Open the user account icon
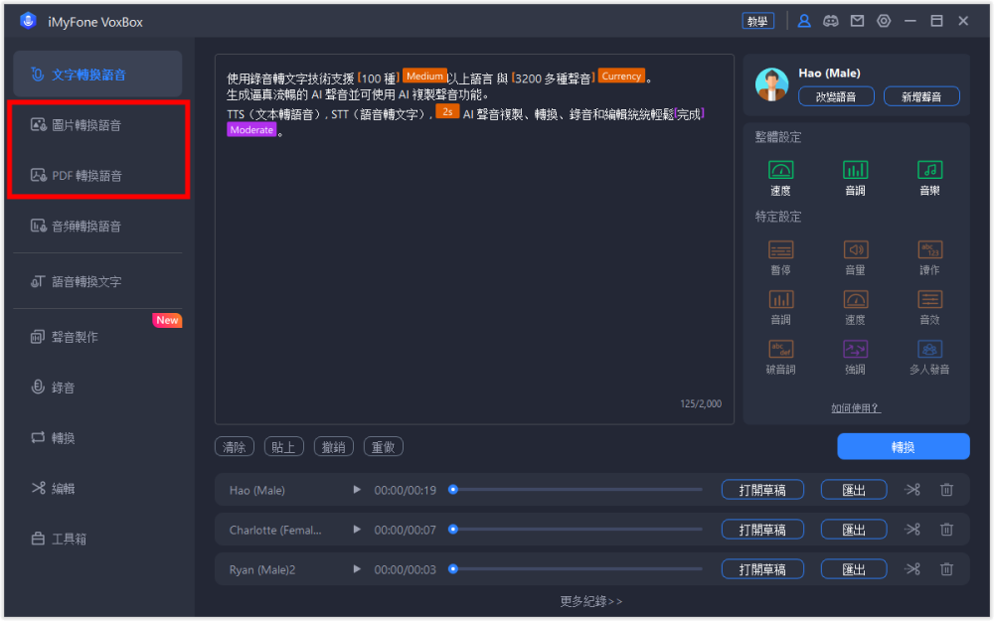Screen dimensions: 994x621 coord(804,21)
